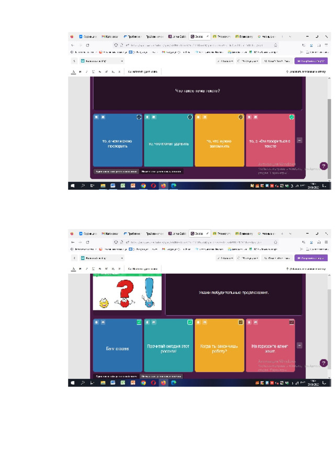
Task: Open Microsoft Edge from bottom screenshot taskbar
Action: click(174, 383)
